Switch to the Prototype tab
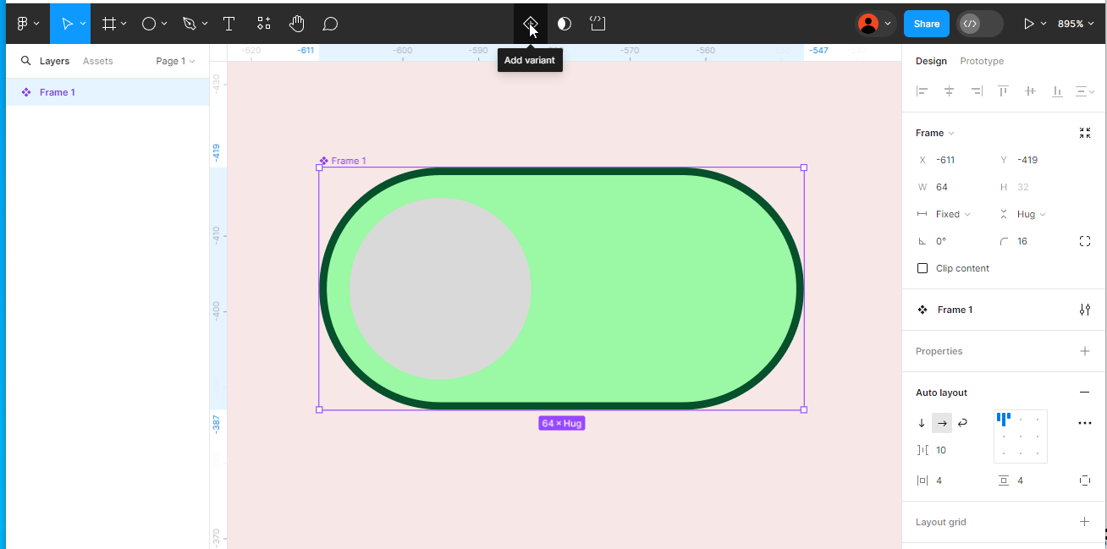The width and height of the screenshot is (1107, 549). pos(982,61)
